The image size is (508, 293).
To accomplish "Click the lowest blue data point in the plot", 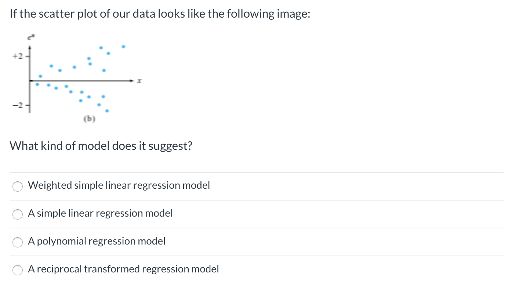I will (x=107, y=111).
